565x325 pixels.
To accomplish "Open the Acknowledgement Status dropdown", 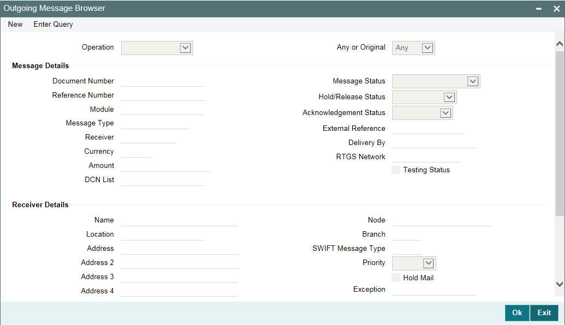I will (422, 113).
